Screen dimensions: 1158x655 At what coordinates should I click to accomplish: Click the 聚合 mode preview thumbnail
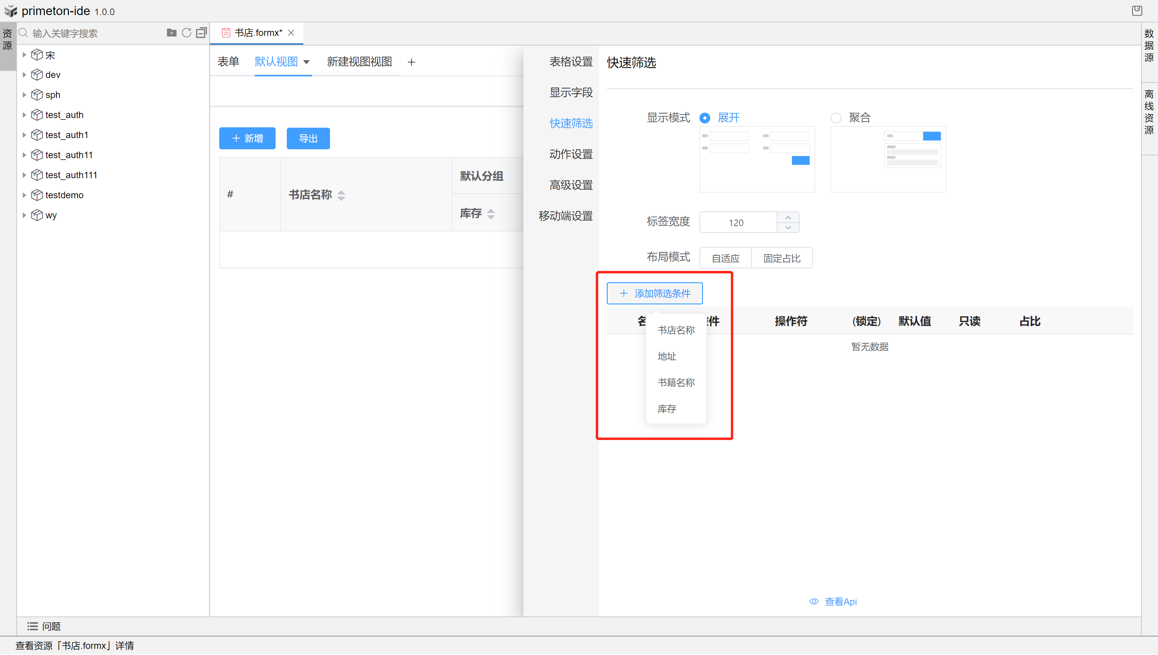pyautogui.click(x=888, y=159)
